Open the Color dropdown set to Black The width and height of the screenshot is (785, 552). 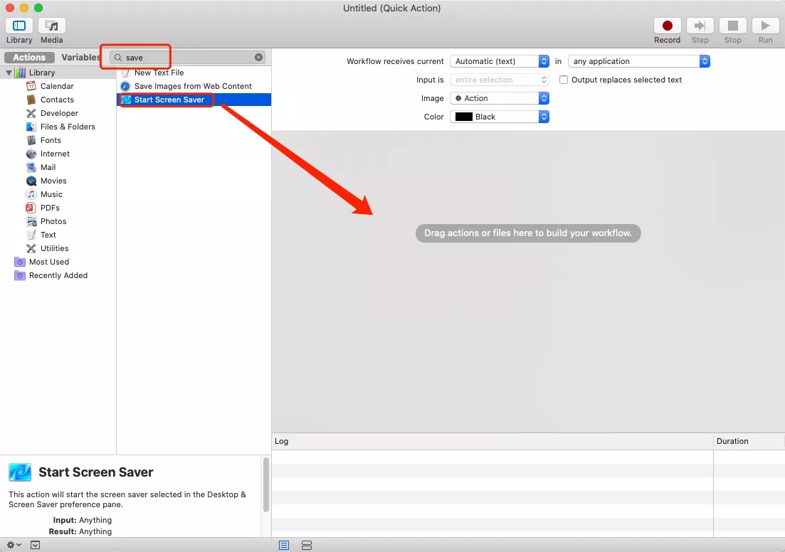click(x=499, y=117)
